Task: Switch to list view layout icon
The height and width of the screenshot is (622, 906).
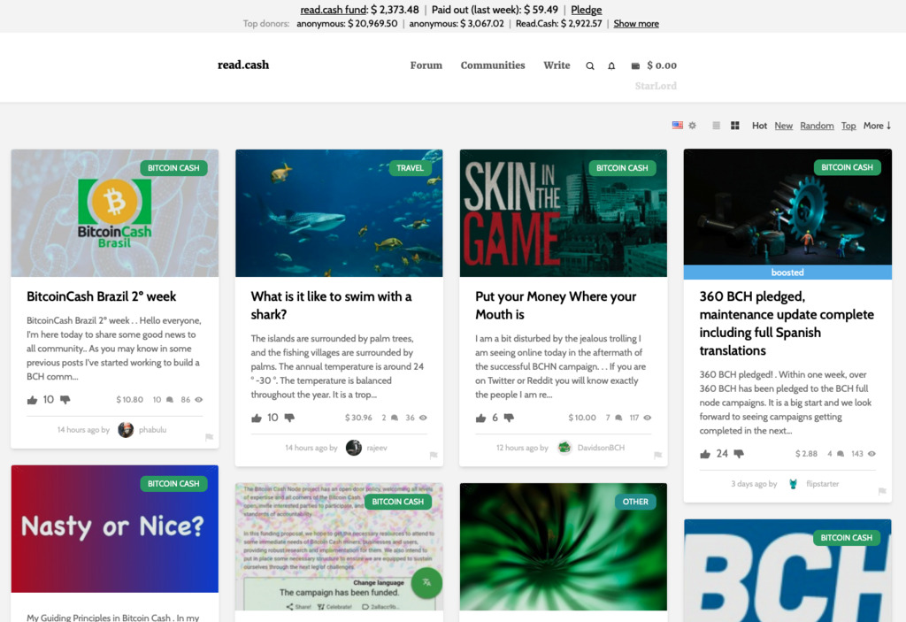Action: click(x=717, y=126)
